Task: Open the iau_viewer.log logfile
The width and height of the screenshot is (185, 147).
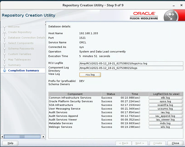Action: 166,120
